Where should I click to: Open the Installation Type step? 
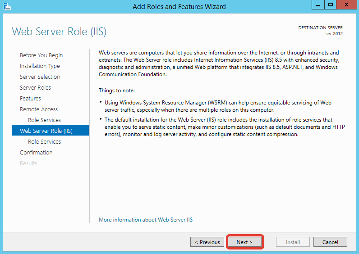coord(40,66)
